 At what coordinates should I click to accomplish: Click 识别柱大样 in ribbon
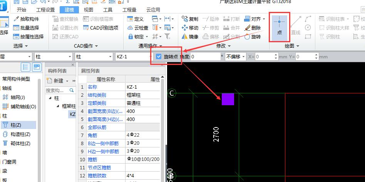[334, 28]
